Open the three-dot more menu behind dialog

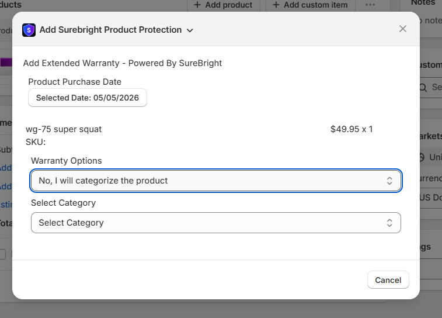[370, 5]
